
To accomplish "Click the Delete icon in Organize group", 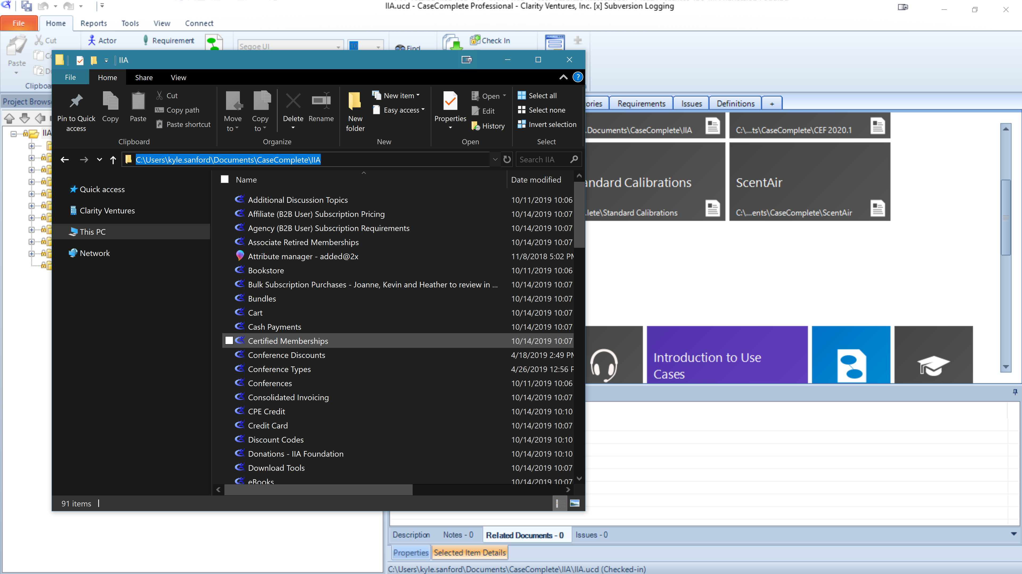I will [x=293, y=101].
